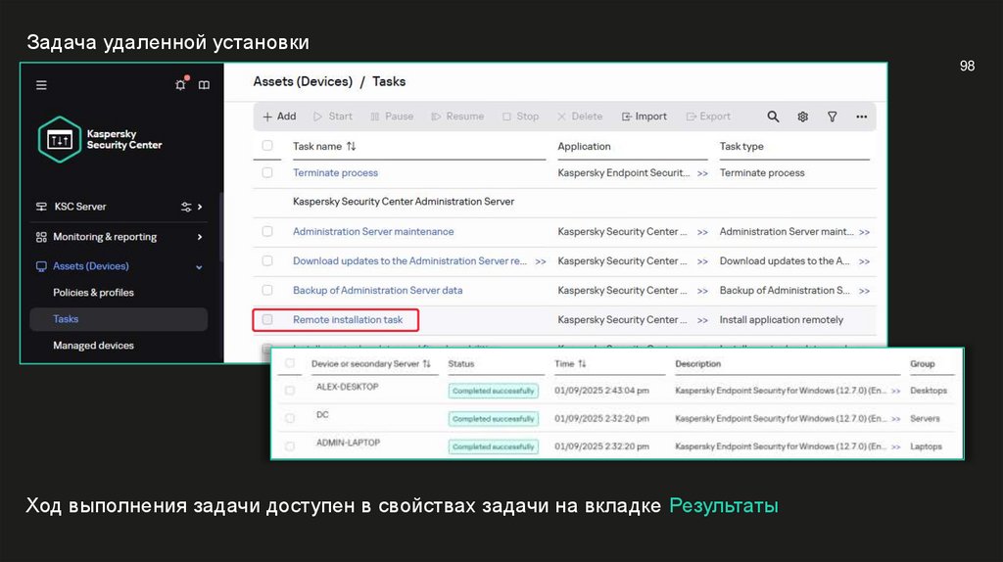Open the notifications bell icon

[181, 84]
